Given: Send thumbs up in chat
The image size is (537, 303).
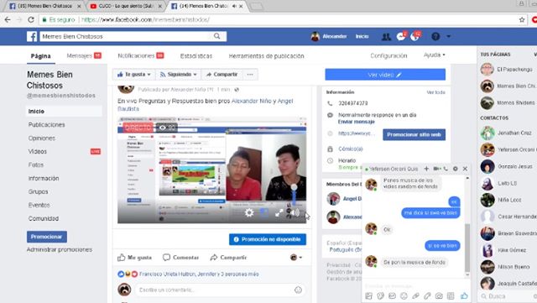Looking at the screenshot, I should click(x=464, y=295).
